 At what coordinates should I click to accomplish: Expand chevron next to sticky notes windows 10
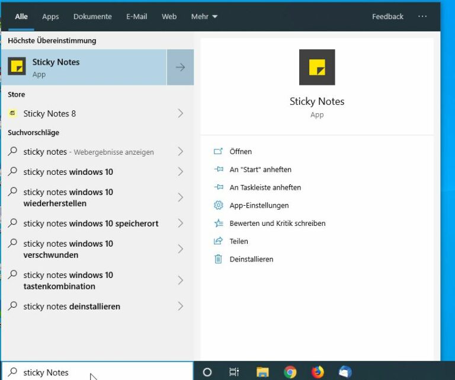tap(181, 171)
